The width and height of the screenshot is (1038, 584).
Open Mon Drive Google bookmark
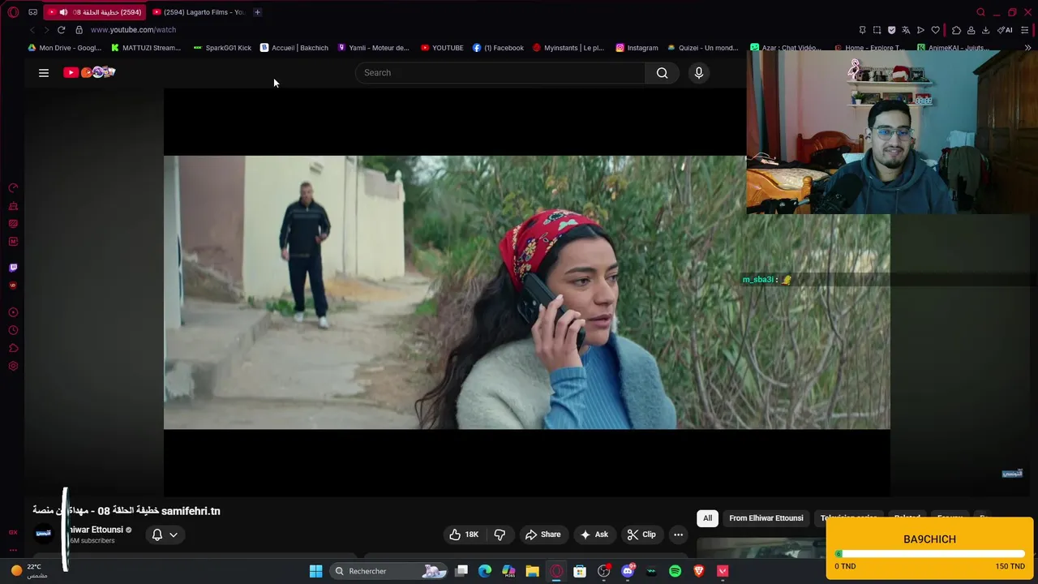pyautogui.click(x=65, y=48)
